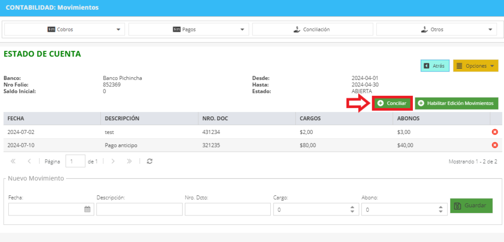The height and width of the screenshot is (242, 504).
Task: Focus the Descripción input field
Action: (x=139, y=209)
